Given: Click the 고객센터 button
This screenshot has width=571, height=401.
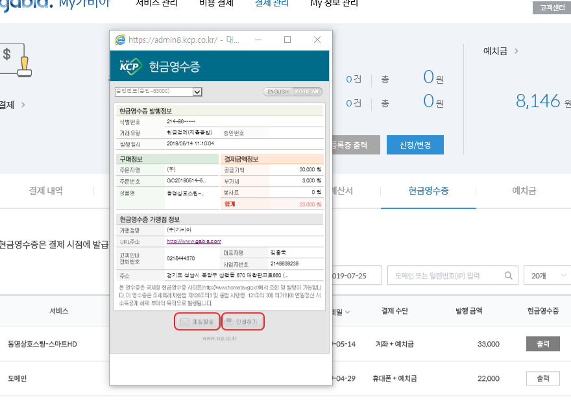Looking at the screenshot, I should point(552,8).
